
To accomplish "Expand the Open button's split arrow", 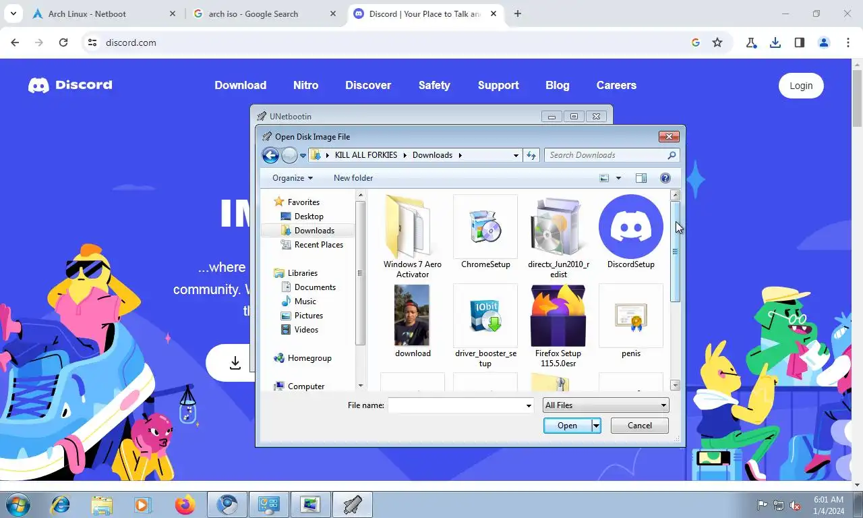I will pyautogui.click(x=596, y=426).
